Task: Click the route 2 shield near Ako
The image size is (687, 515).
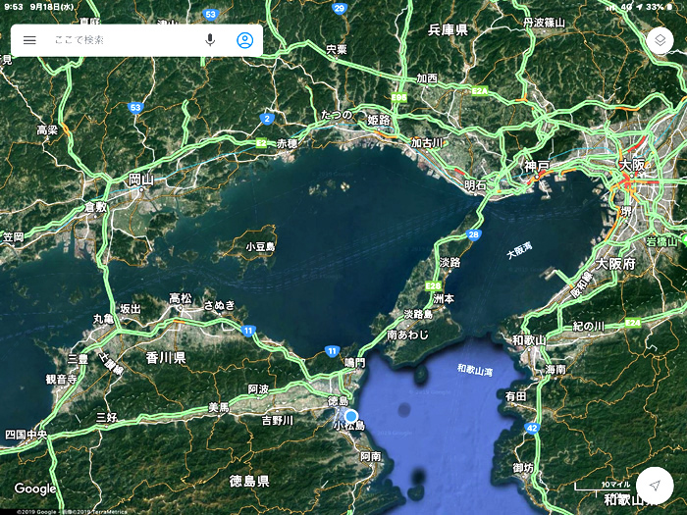Action: [267, 119]
